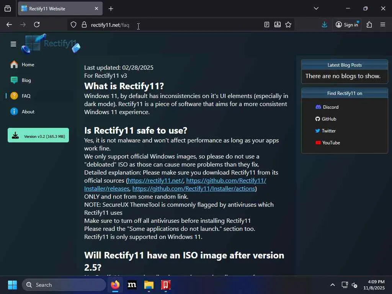Close the Rectify11 Website tab
Image resolution: width=392 pixels, height=294 pixels.
pos(96,8)
